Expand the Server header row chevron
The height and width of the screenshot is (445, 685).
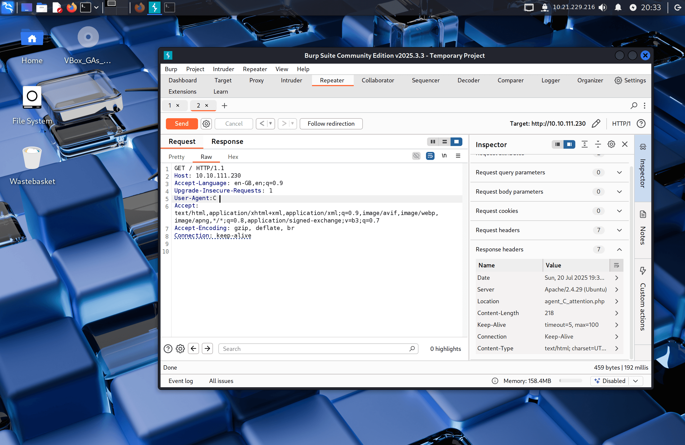click(x=616, y=289)
